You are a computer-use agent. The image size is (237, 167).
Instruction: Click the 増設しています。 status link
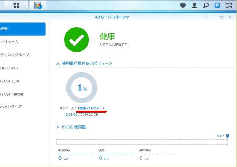point(90,108)
